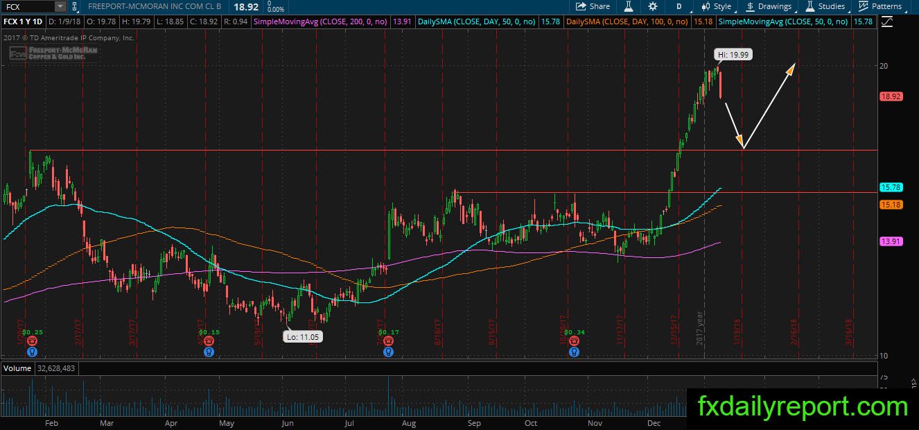
Task: Click the Volume study label
Action: point(16,367)
